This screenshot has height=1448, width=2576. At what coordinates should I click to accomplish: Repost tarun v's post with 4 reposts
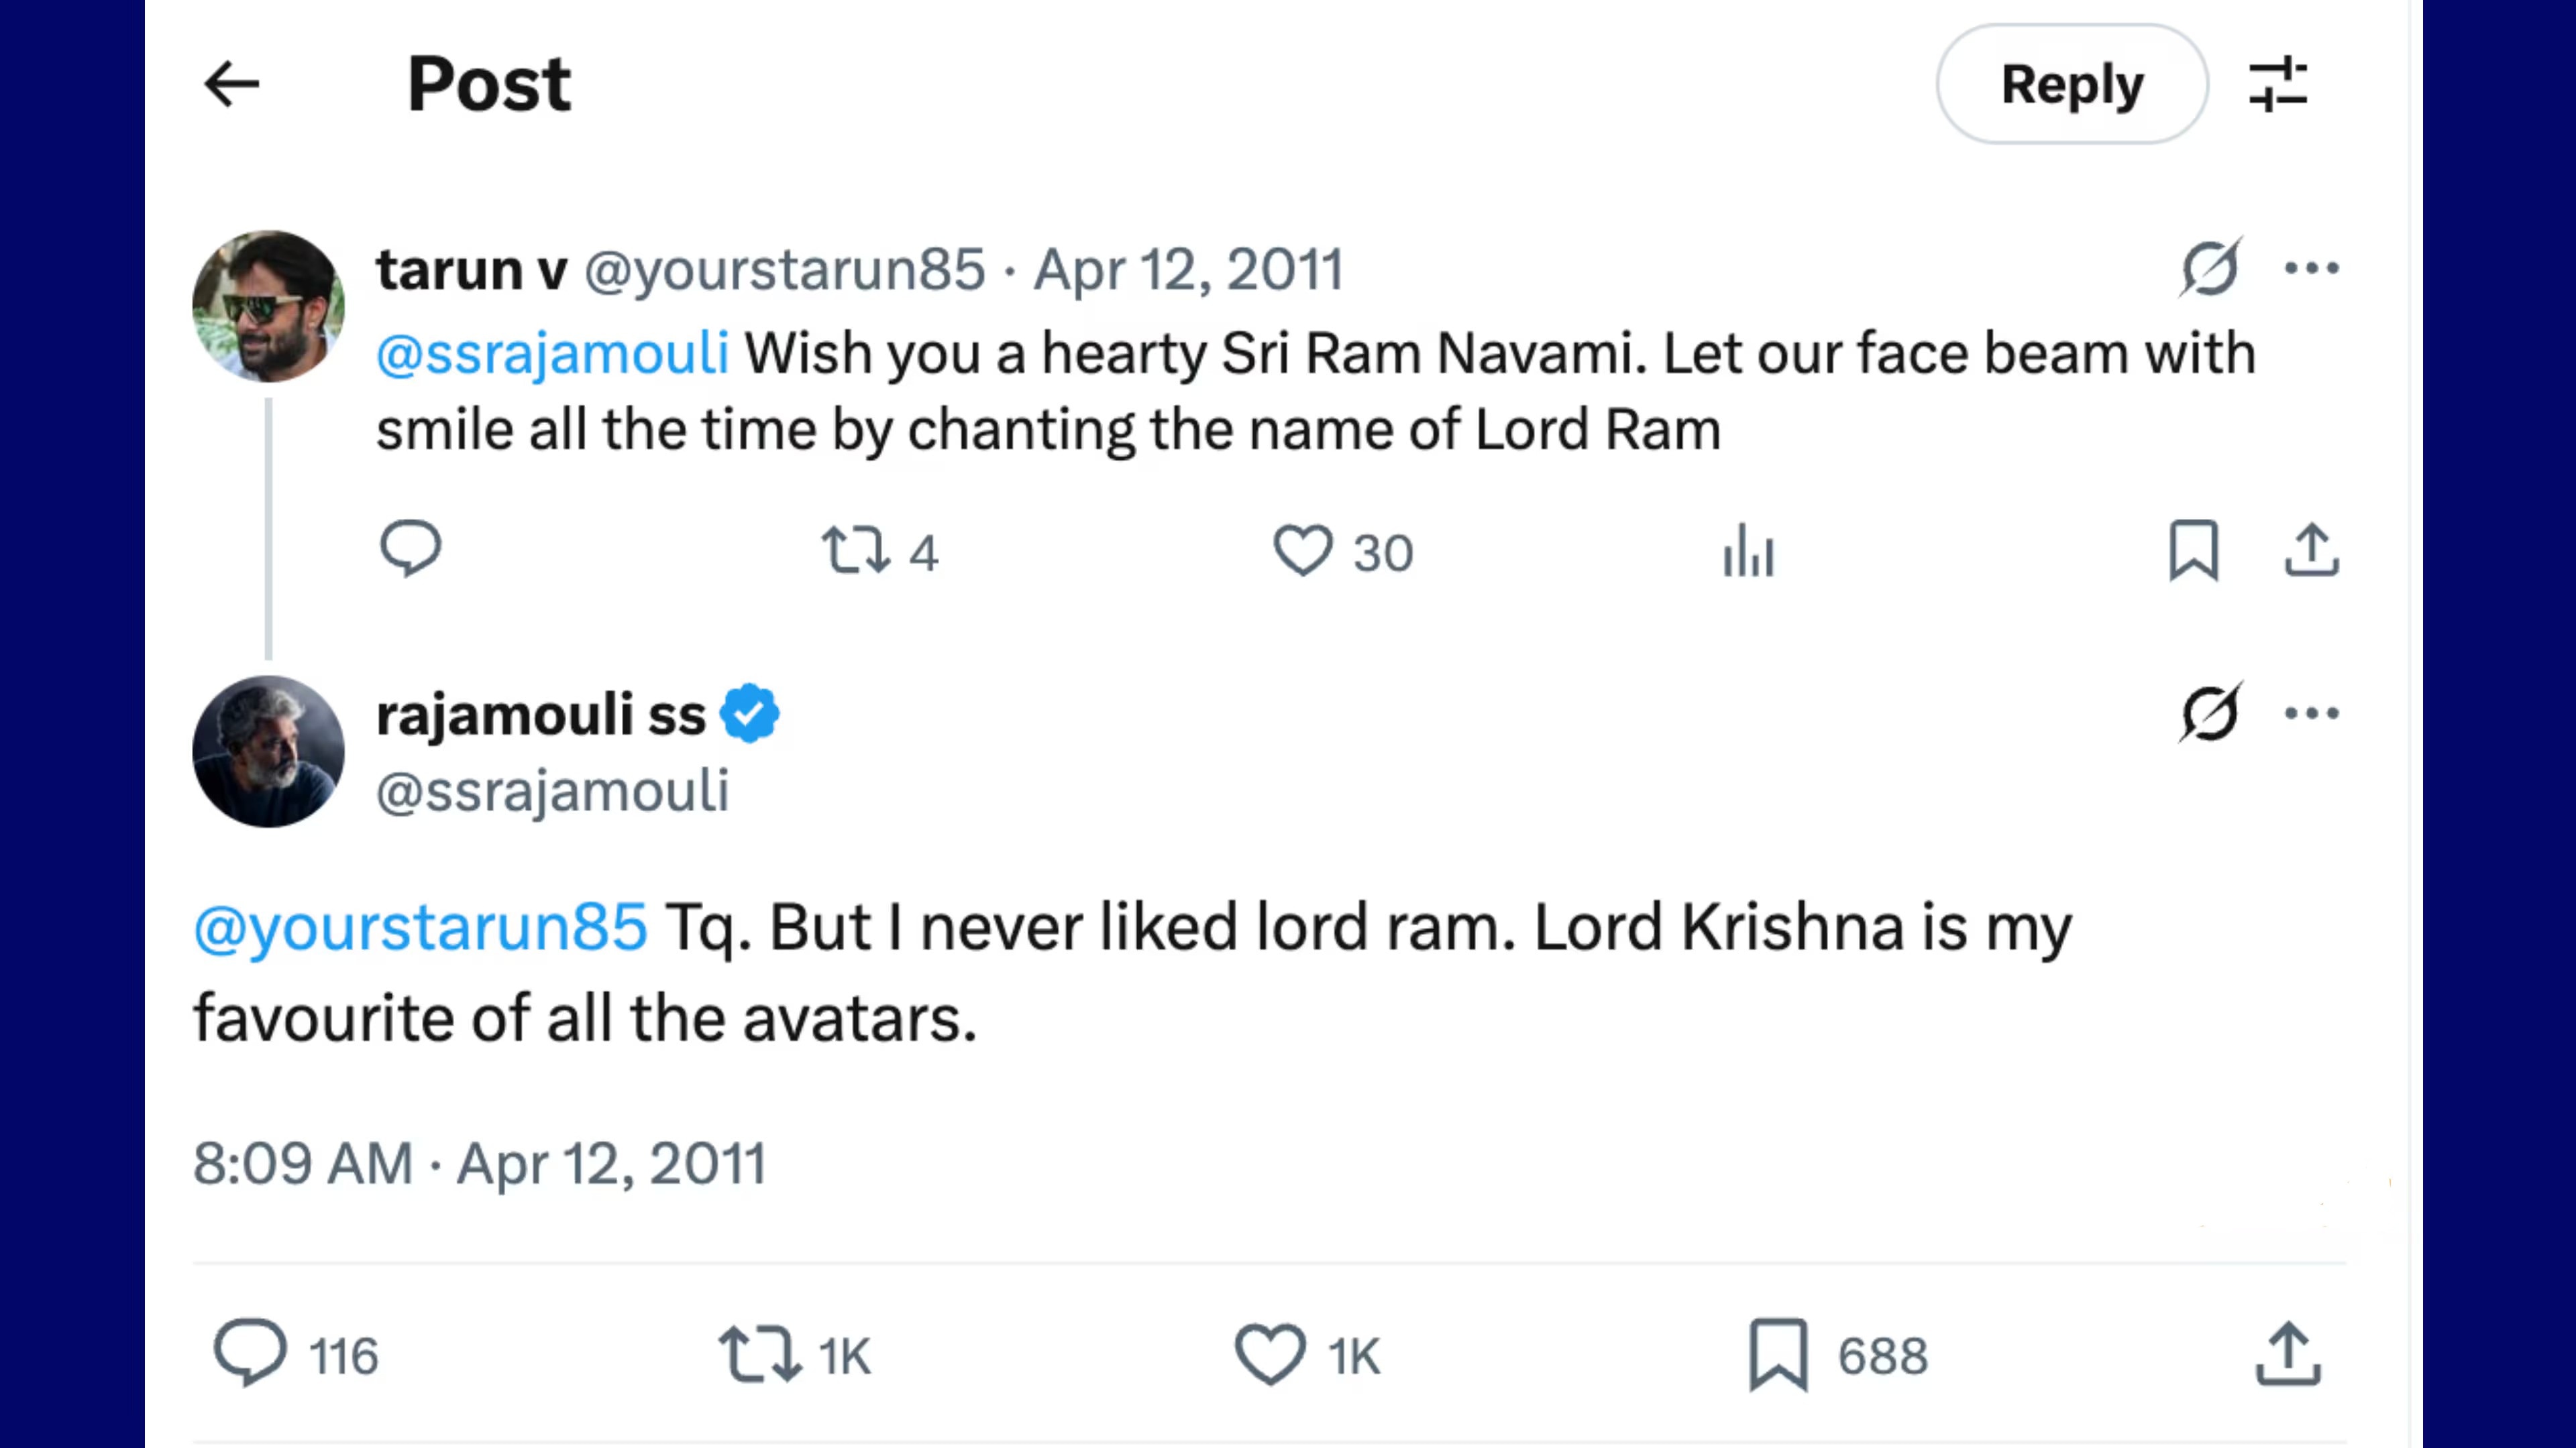tap(856, 550)
